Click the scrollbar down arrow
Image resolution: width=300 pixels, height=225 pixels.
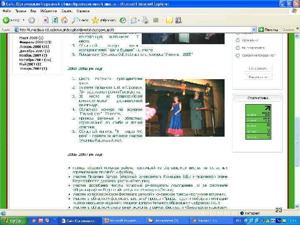coord(297,206)
